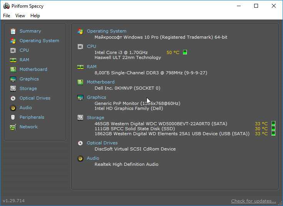Viewport: 283px width, 206px height.
Task: Click the Peripherals mouse icon in sidebar
Action: [x=13, y=117]
